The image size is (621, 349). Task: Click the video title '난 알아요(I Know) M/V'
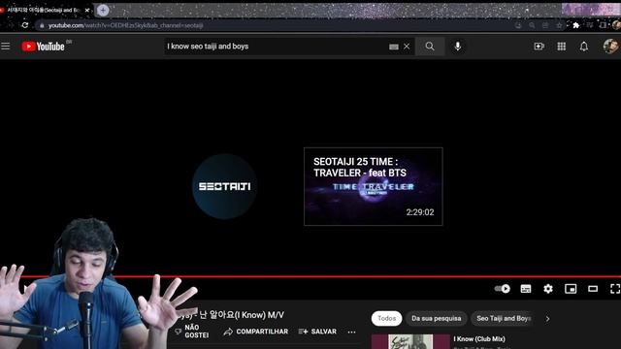coord(242,315)
